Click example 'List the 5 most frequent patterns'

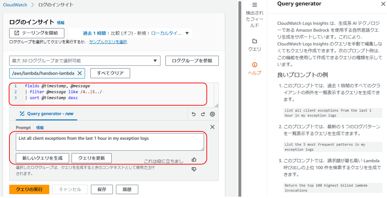pyautogui.click(x=333, y=147)
